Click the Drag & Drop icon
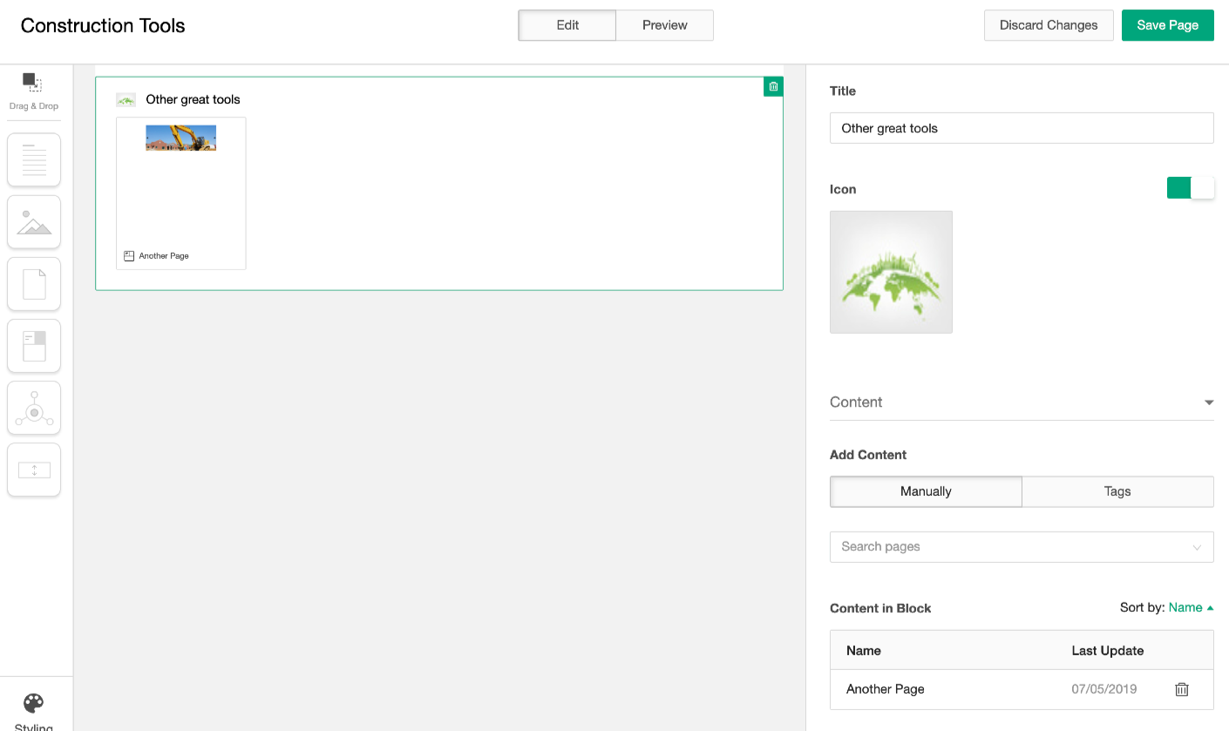1229x731 pixels. 33,83
